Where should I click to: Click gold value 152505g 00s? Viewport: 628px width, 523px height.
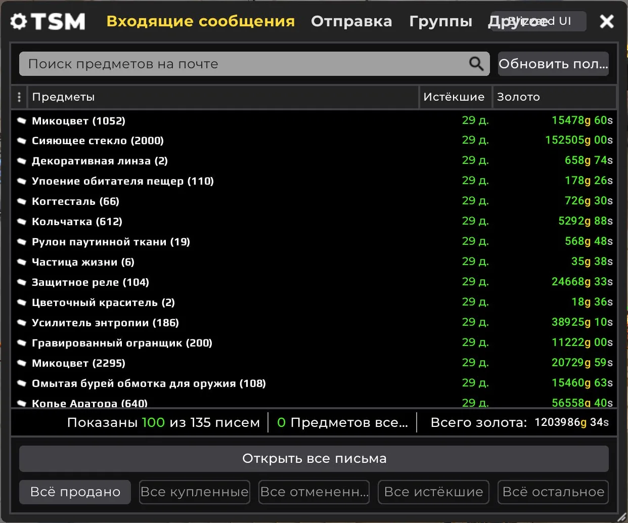point(579,140)
